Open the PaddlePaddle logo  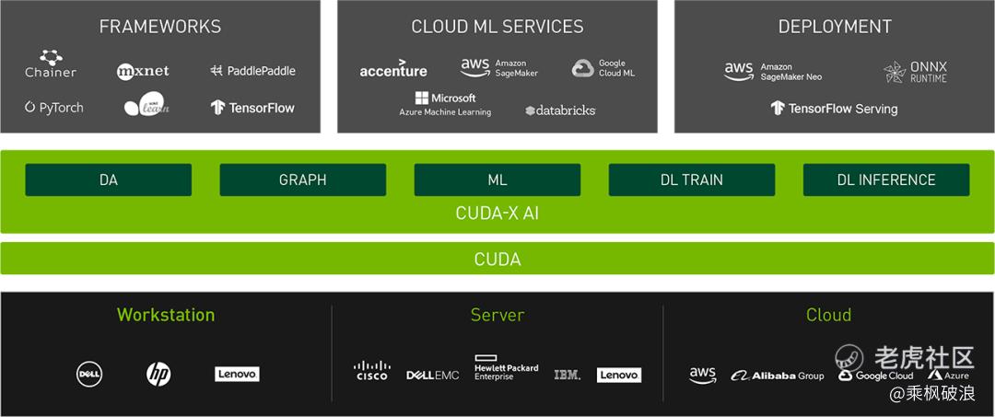tap(252, 71)
